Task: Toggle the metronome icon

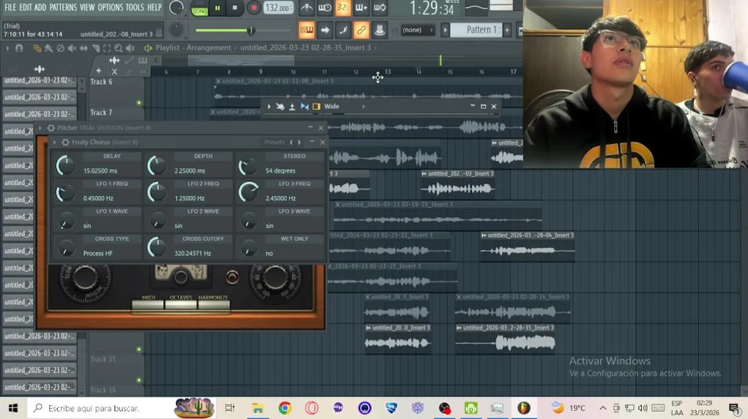Action: pyautogui.click(x=307, y=8)
